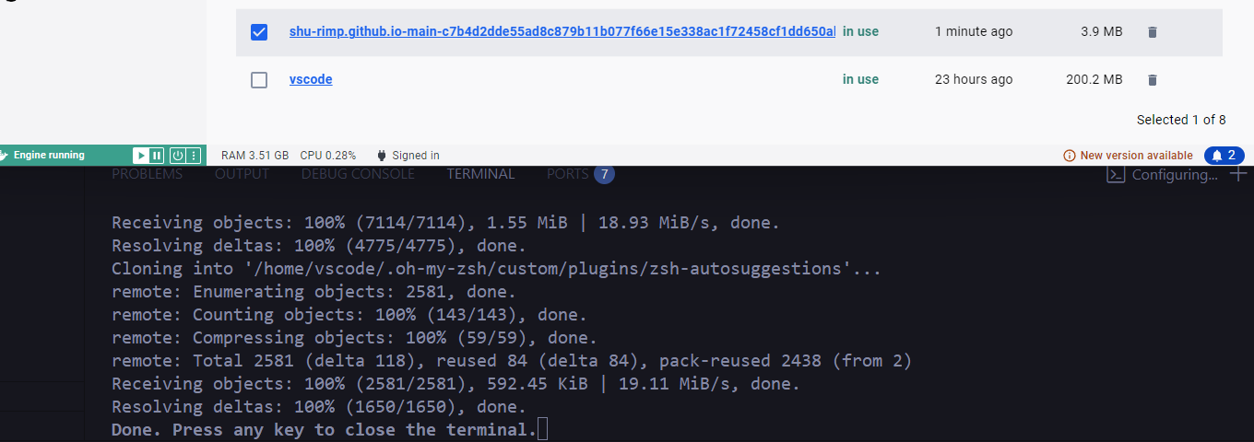Click the plug icon next to Signed in
This screenshot has width=1254, height=442.
(380, 156)
